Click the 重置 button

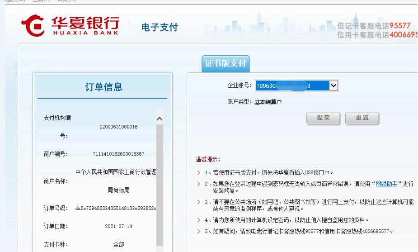tap(362, 118)
